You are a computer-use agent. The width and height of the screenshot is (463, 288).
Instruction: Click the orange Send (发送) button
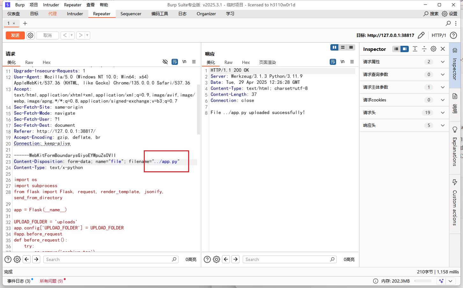click(15, 35)
